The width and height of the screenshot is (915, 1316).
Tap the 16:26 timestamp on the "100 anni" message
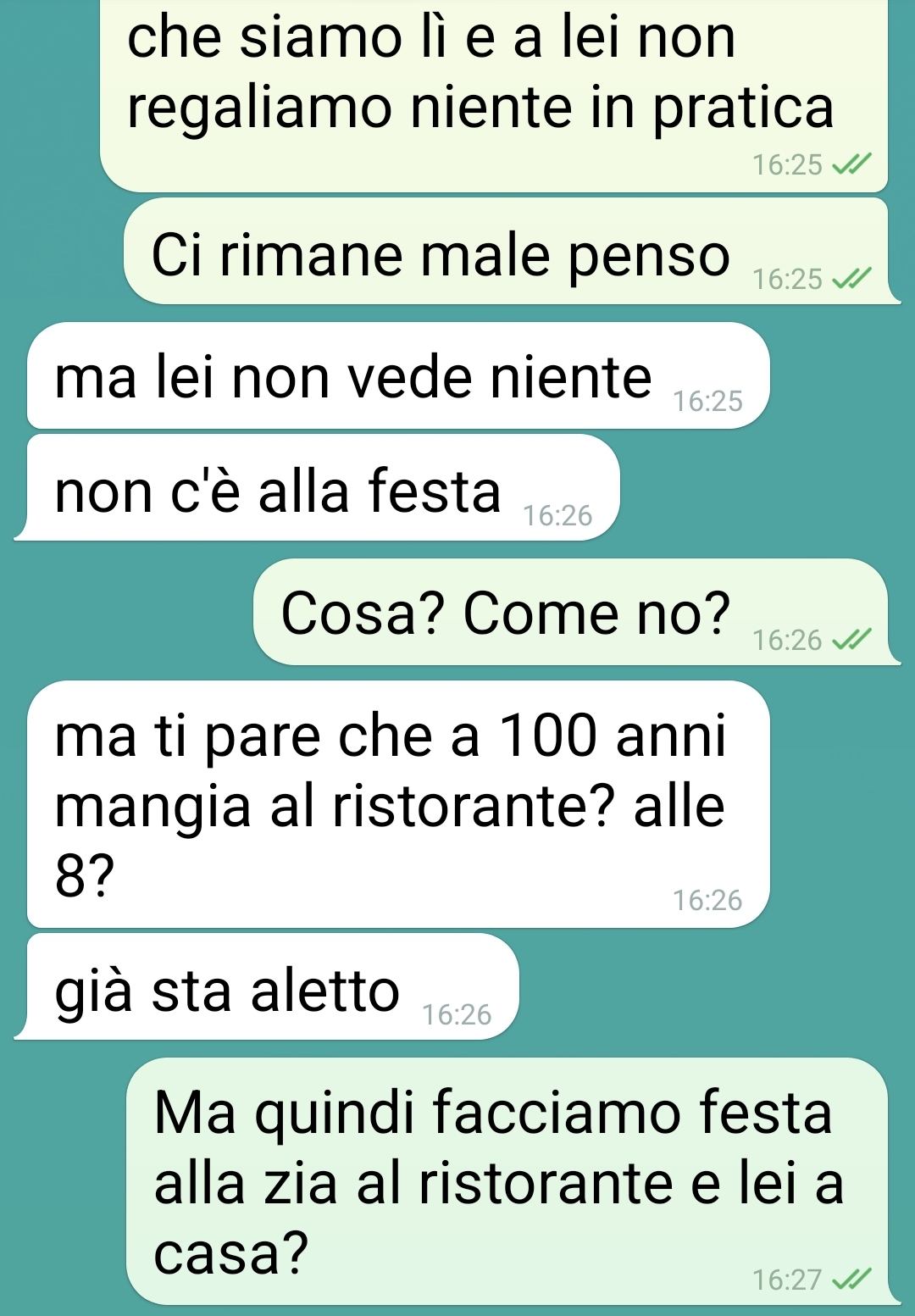[707, 900]
